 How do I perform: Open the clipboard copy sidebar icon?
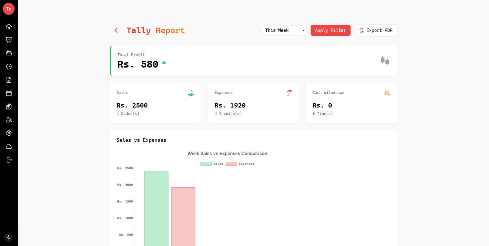tap(9, 107)
